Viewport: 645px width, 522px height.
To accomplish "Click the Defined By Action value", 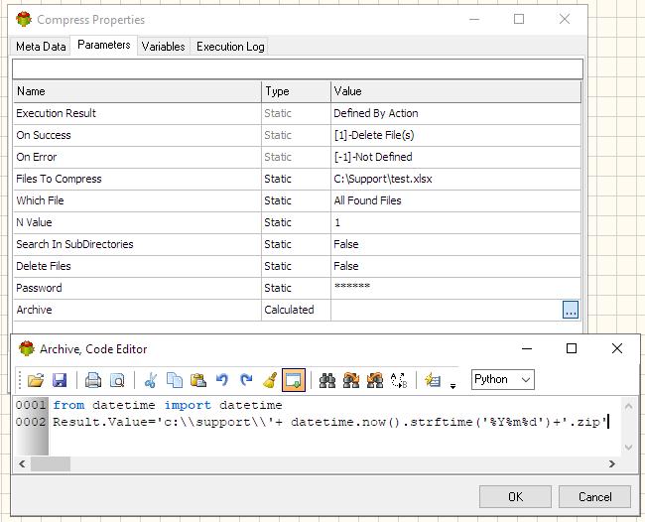I will coord(376,113).
